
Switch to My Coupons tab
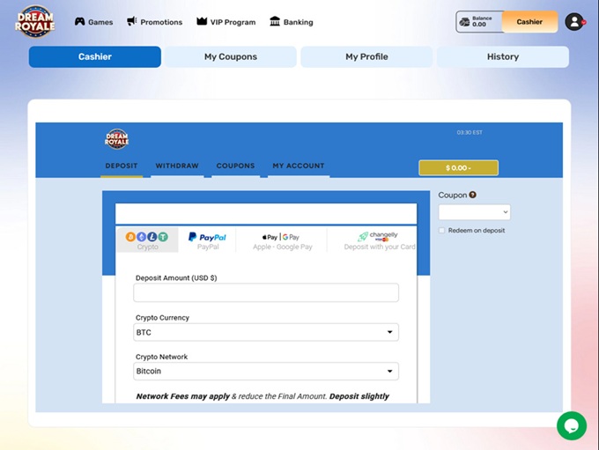[230, 56]
